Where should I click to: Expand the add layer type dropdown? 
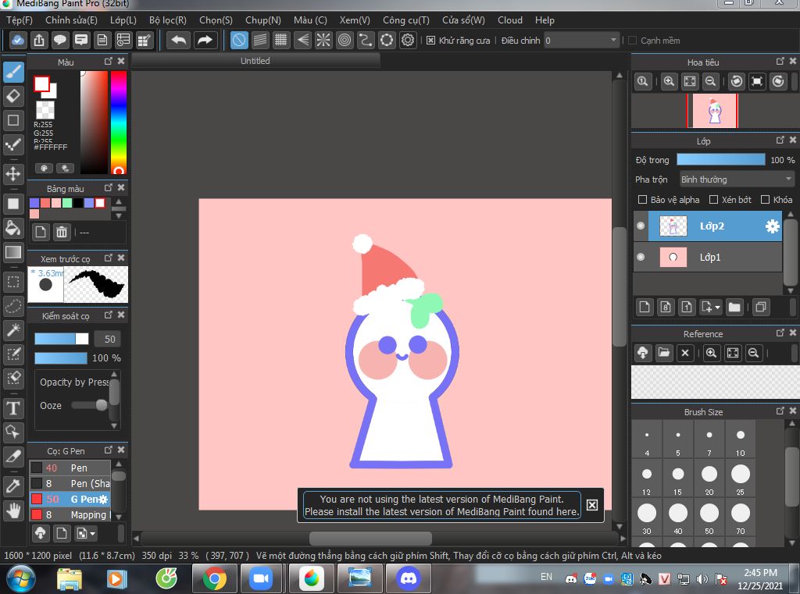click(x=718, y=307)
